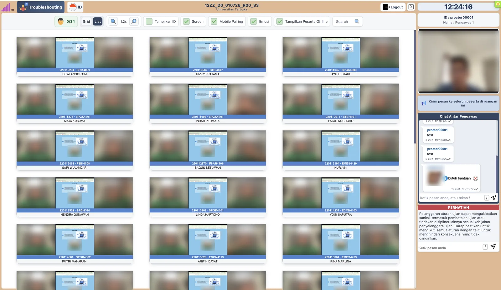
Task: Zoom in the participant thumbnails
Action: tap(134, 21)
